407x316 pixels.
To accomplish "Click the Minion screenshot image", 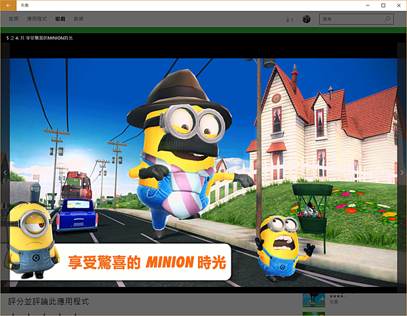I will (x=203, y=172).
